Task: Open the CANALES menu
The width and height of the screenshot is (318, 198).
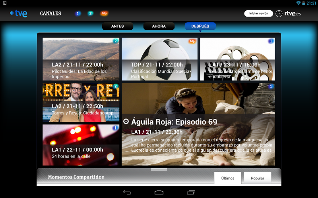Action: coord(50,13)
